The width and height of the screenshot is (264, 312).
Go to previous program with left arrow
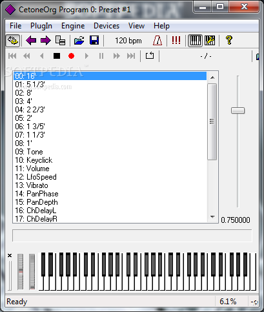31,41
